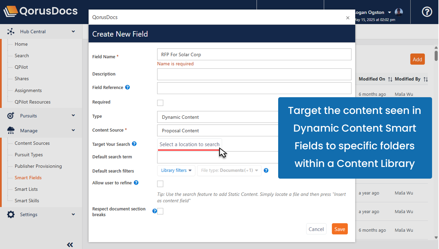Click the Field Reference help icon
Image resolution: width=439 pixels, height=249 pixels.
(x=127, y=87)
